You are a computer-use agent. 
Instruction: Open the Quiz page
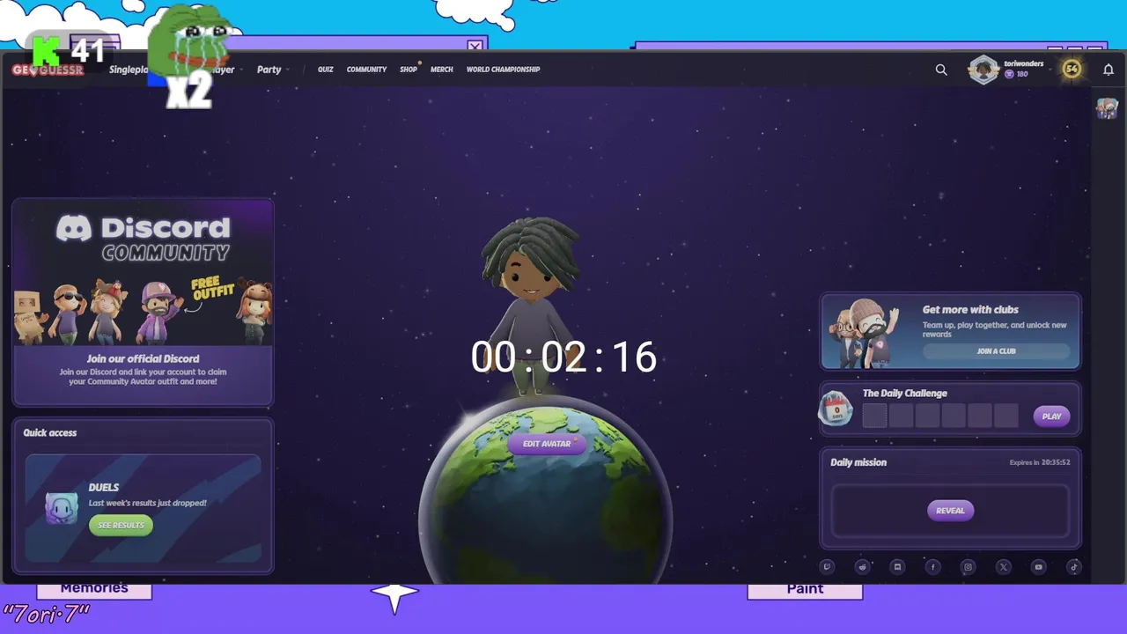coord(326,70)
